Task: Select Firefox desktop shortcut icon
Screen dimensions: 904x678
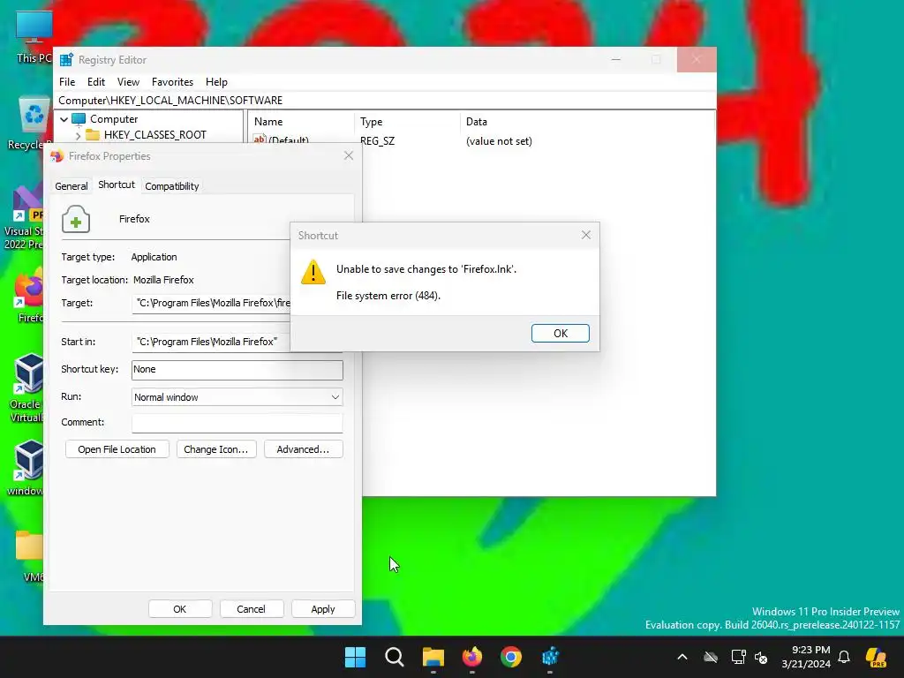Action: pos(29,297)
